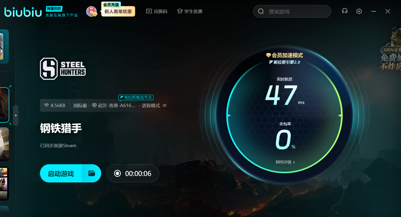Image resolution: width=401 pixels, height=217 pixels.
Task: Click the user avatar icon
Action: point(91,11)
